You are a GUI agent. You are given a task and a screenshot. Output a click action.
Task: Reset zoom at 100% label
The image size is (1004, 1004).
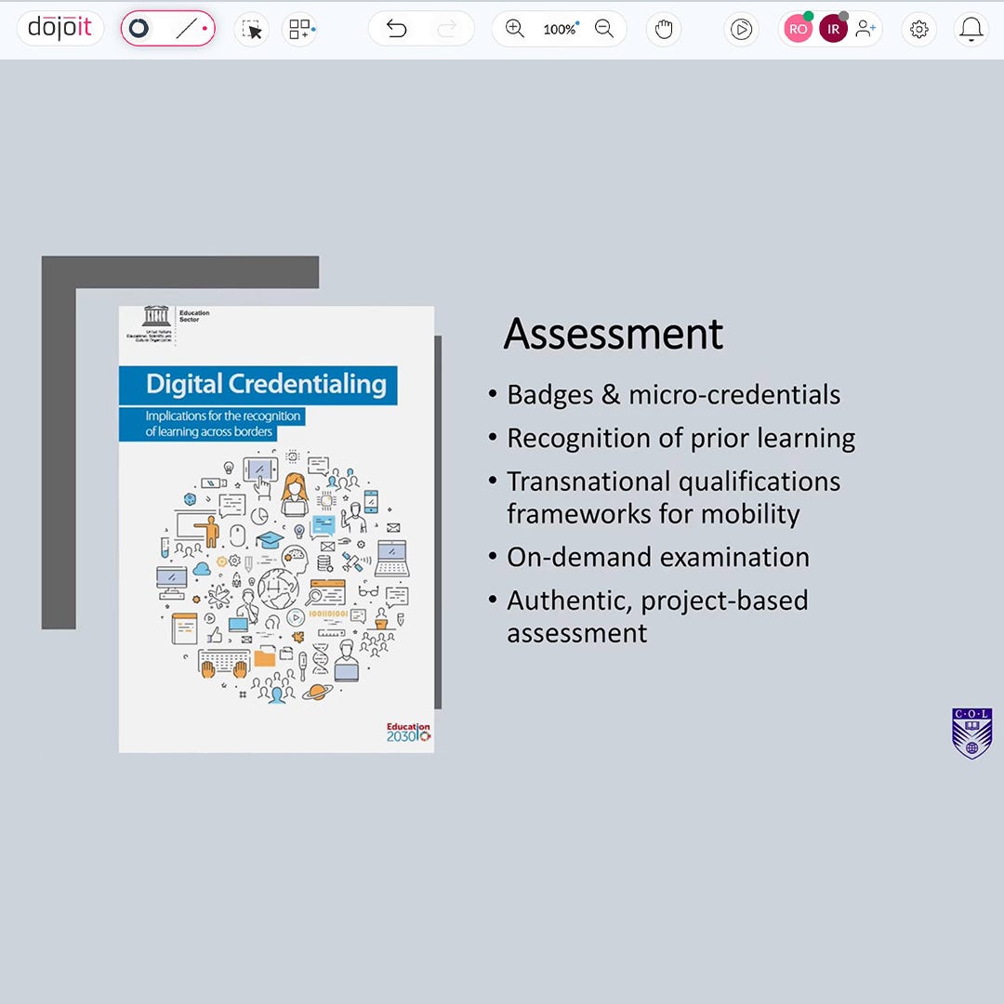[560, 30]
